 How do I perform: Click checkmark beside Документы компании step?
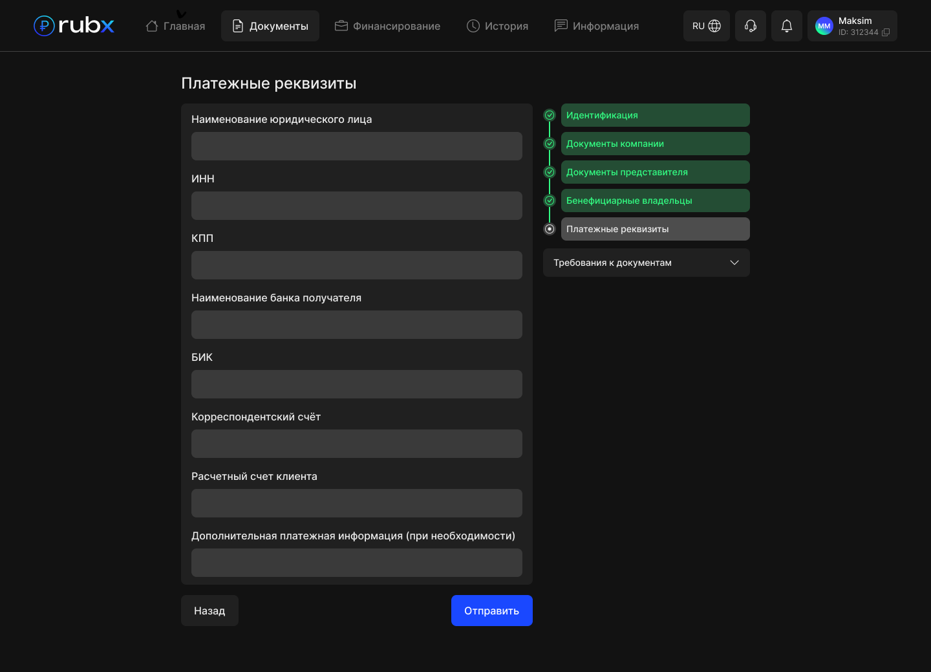(x=550, y=144)
